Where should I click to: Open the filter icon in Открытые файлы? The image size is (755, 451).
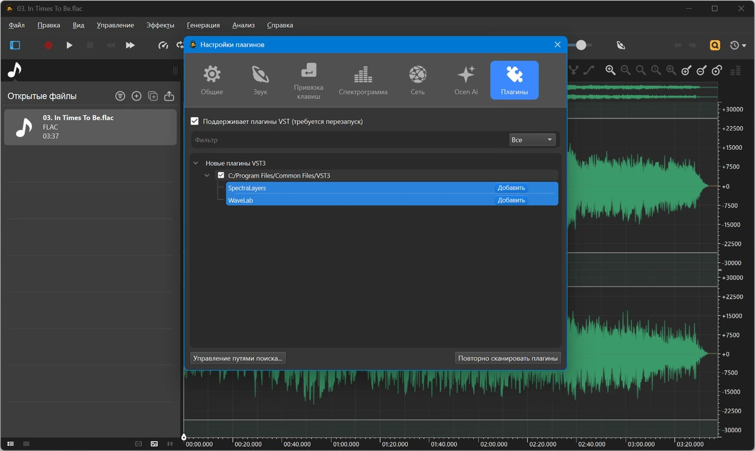click(x=120, y=96)
